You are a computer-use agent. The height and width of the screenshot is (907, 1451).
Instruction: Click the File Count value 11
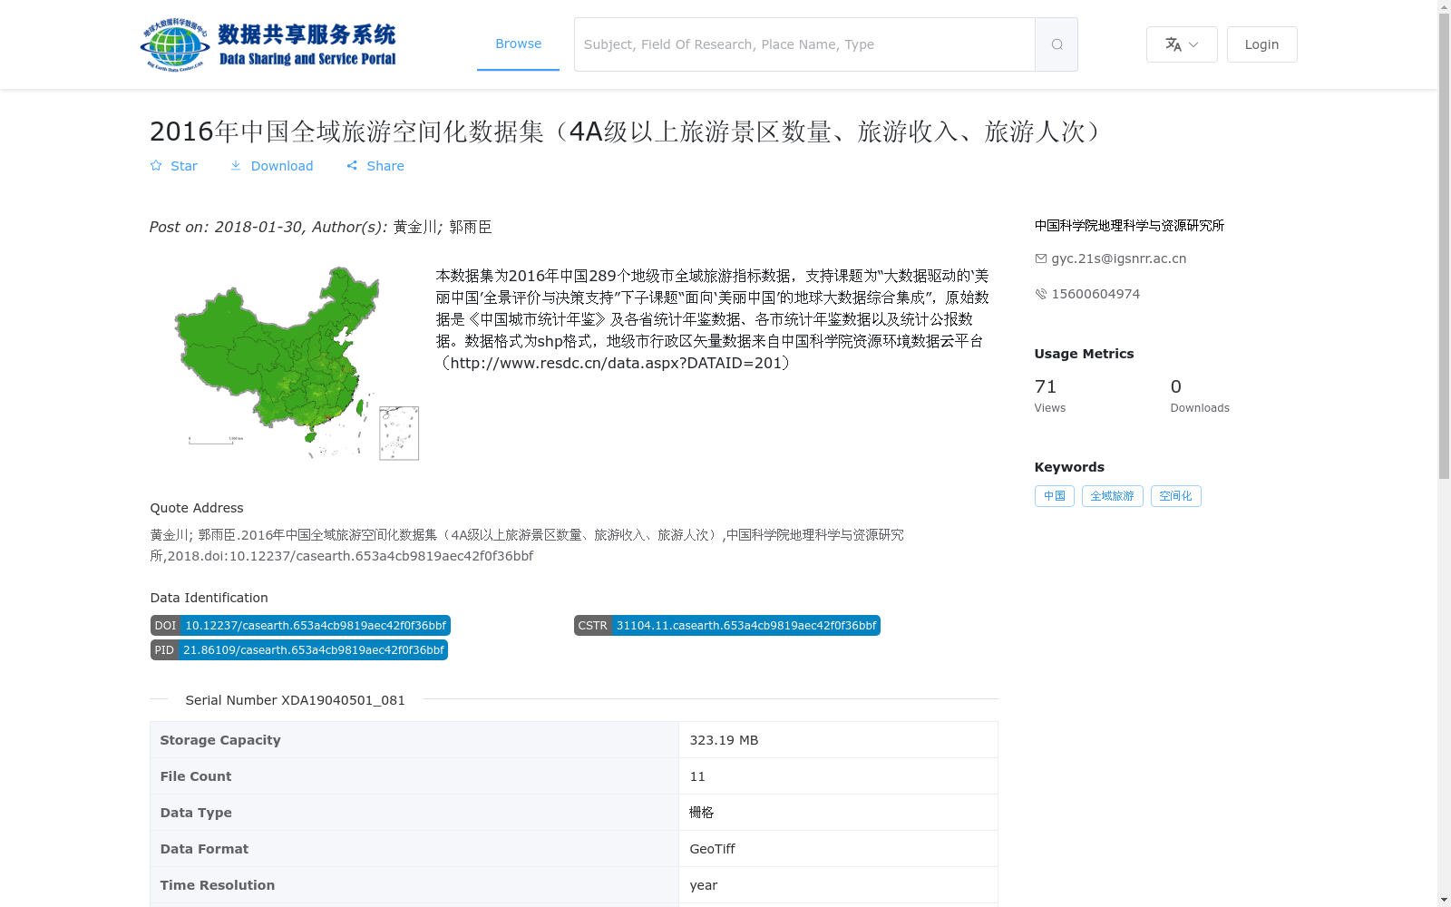[x=697, y=776]
